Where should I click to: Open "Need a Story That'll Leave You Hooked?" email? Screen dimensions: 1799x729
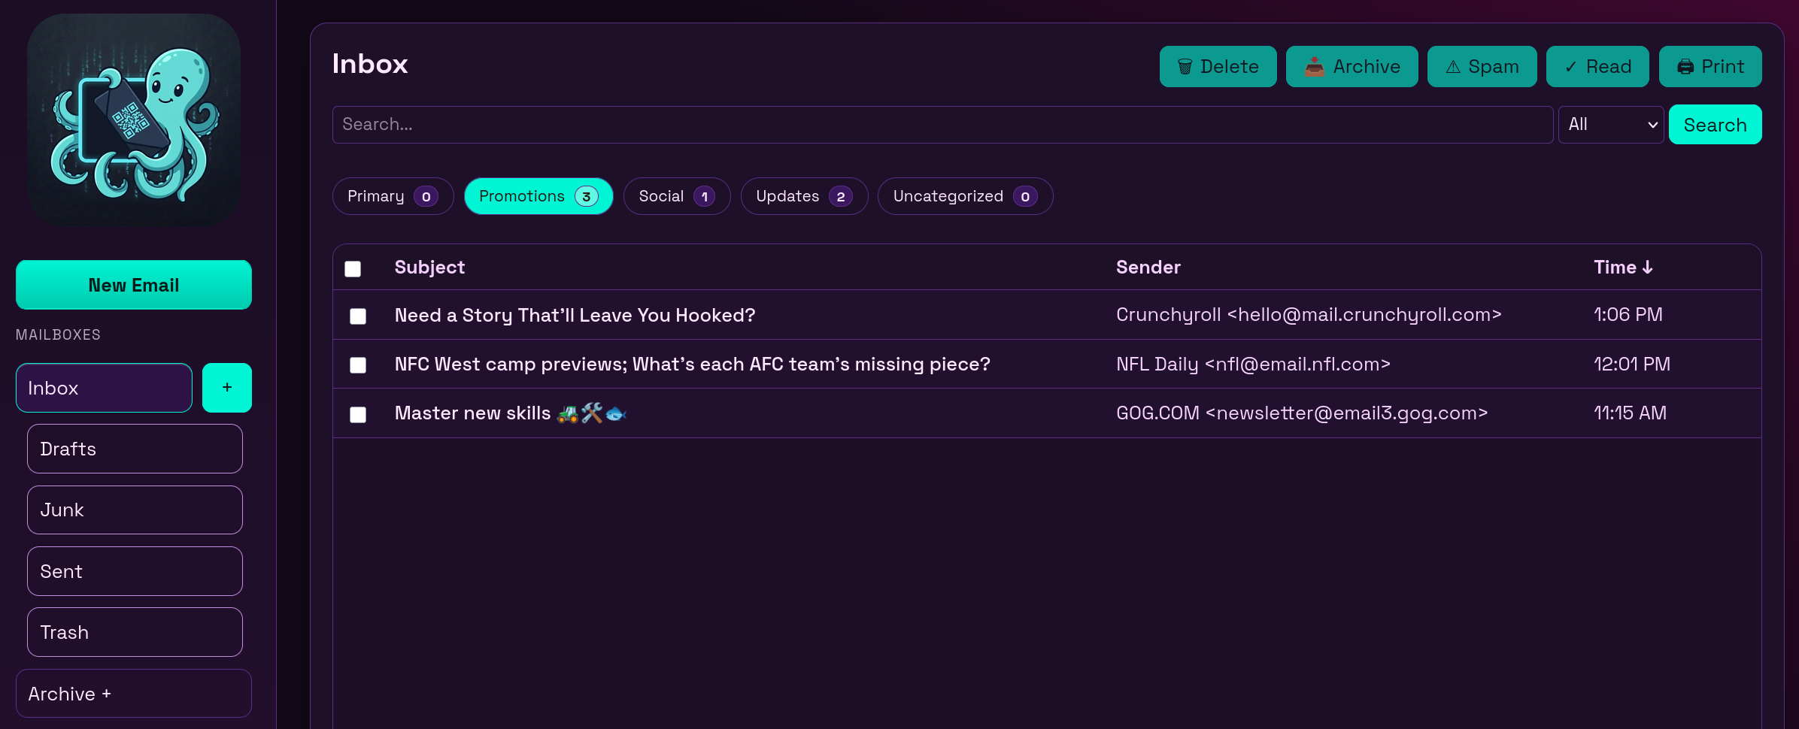click(575, 315)
